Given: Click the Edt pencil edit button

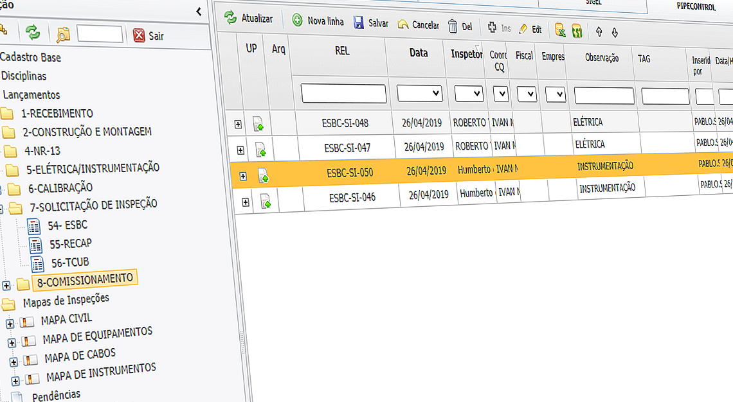Looking at the screenshot, I should coord(530,29).
